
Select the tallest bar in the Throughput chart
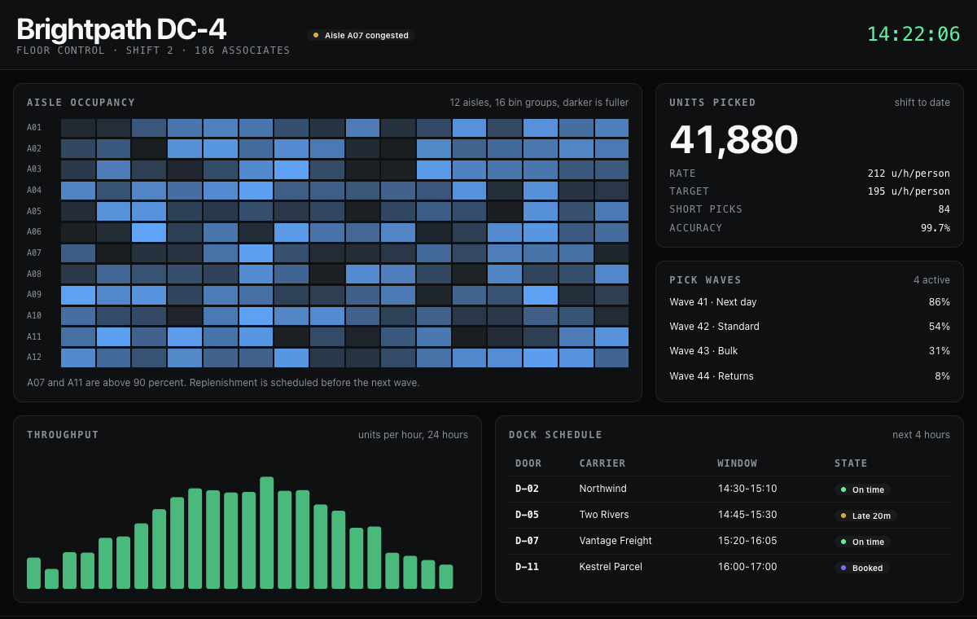coord(266,533)
